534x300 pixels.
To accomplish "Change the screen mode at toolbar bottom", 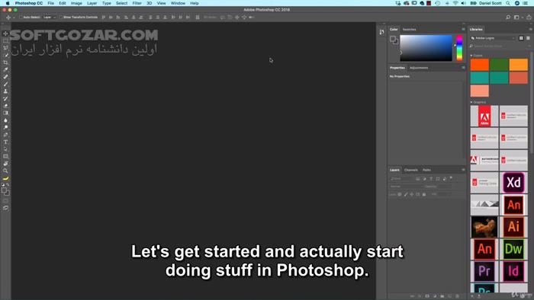I will point(5,208).
